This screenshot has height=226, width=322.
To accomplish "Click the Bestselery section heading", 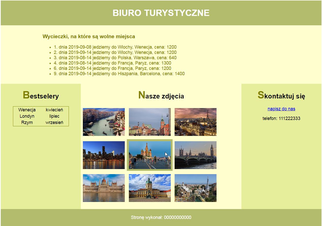I will pyautogui.click(x=41, y=96).
